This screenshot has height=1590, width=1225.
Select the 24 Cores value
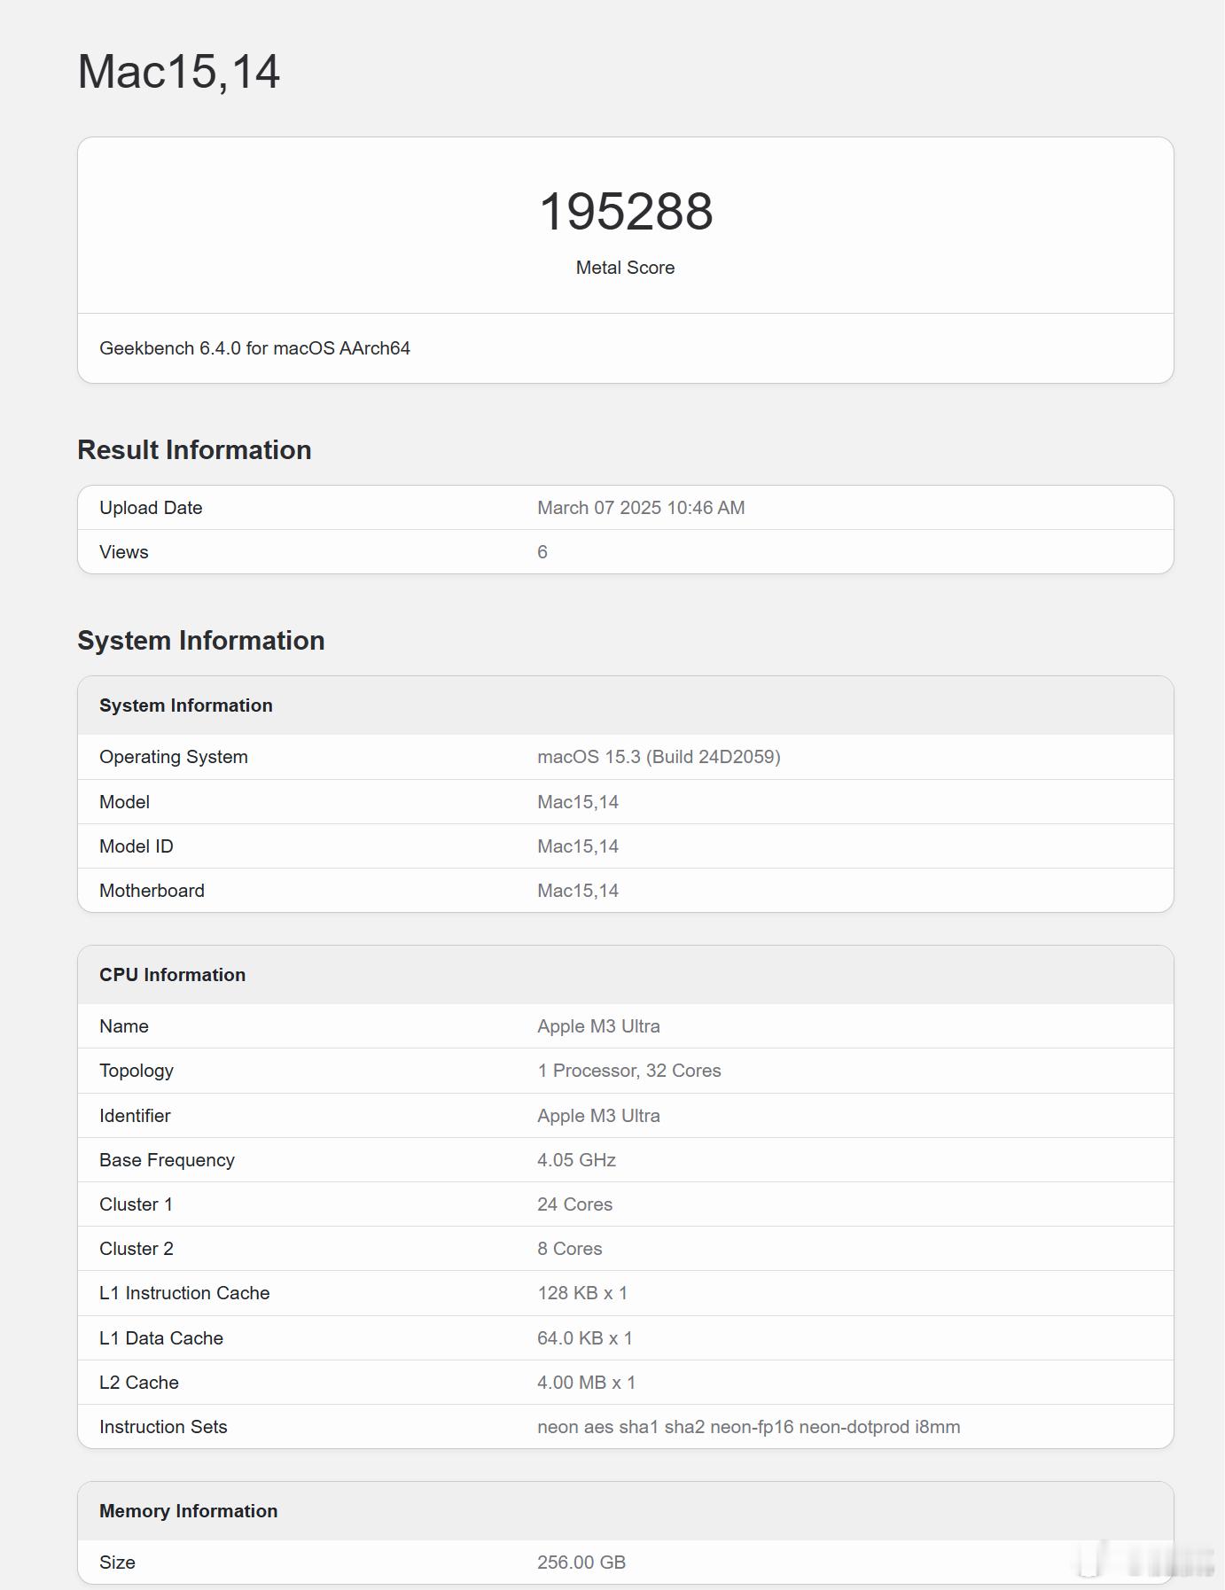pyautogui.click(x=574, y=1204)
